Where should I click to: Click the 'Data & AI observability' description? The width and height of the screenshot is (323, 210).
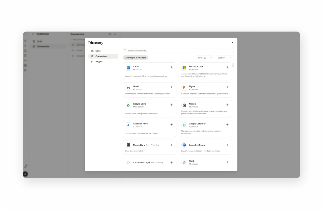135,151
